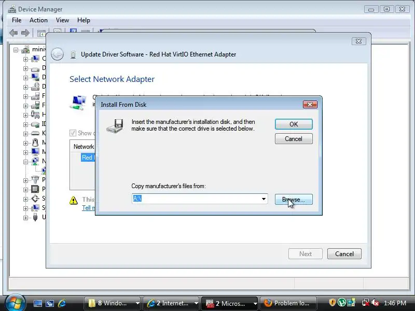Image resolution: width=415 pixels, height=311 pixels.
Task: Collapse the root computer node in device tree
Action: [x=16, y=49]
